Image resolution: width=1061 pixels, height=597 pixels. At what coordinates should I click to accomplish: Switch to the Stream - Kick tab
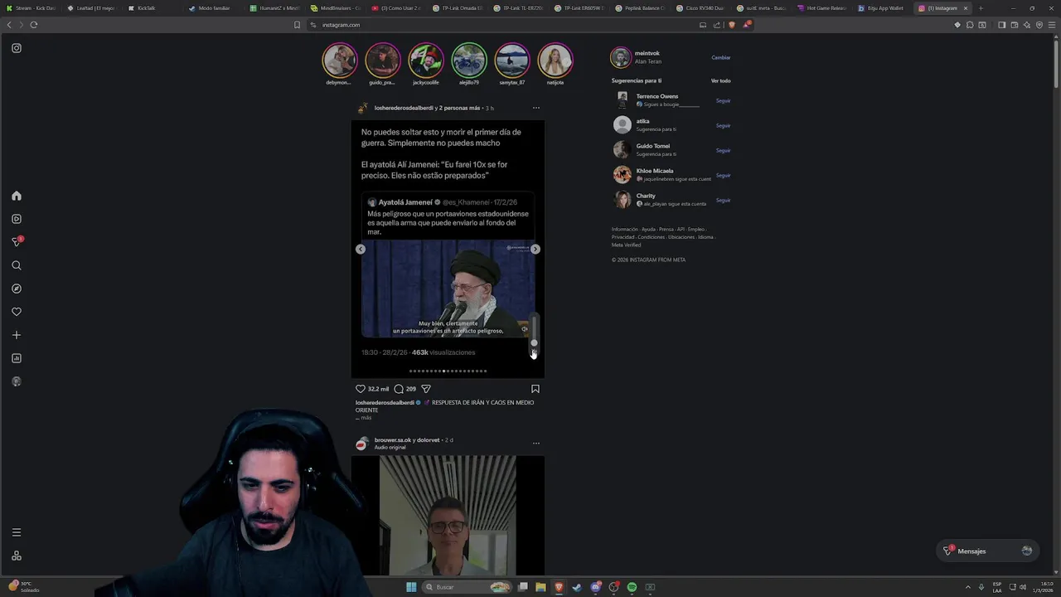tap(31, 8)
